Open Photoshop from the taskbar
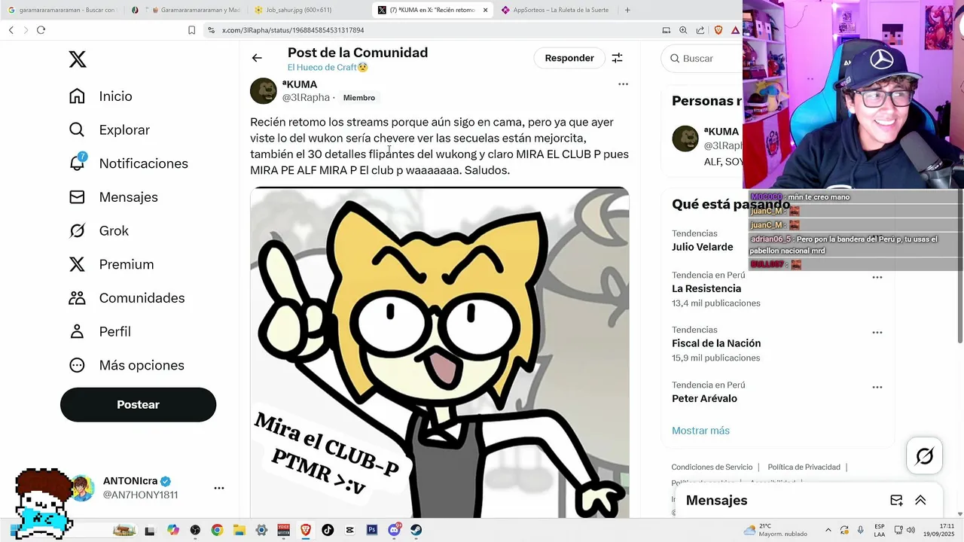 click(371, 531)
